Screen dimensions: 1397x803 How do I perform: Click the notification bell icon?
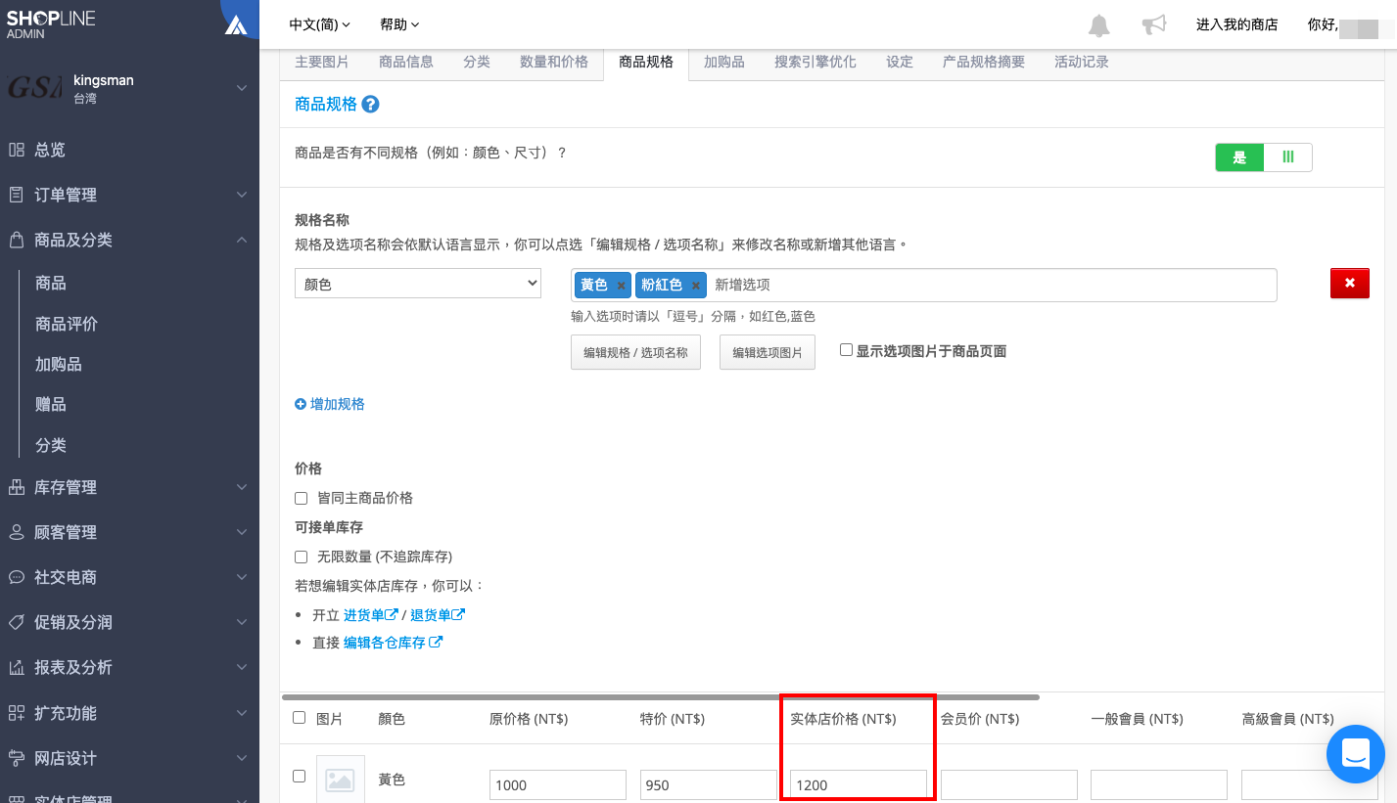click(1099, 25)
